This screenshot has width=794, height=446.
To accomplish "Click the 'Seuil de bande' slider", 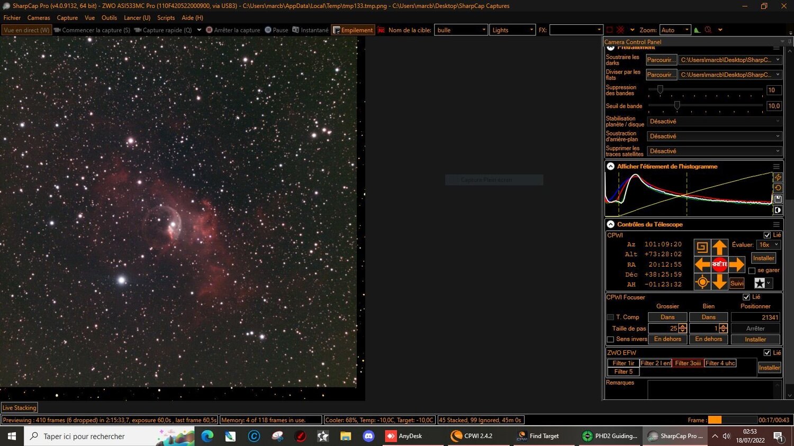I will pyautogui.click(x=706, y=106).
